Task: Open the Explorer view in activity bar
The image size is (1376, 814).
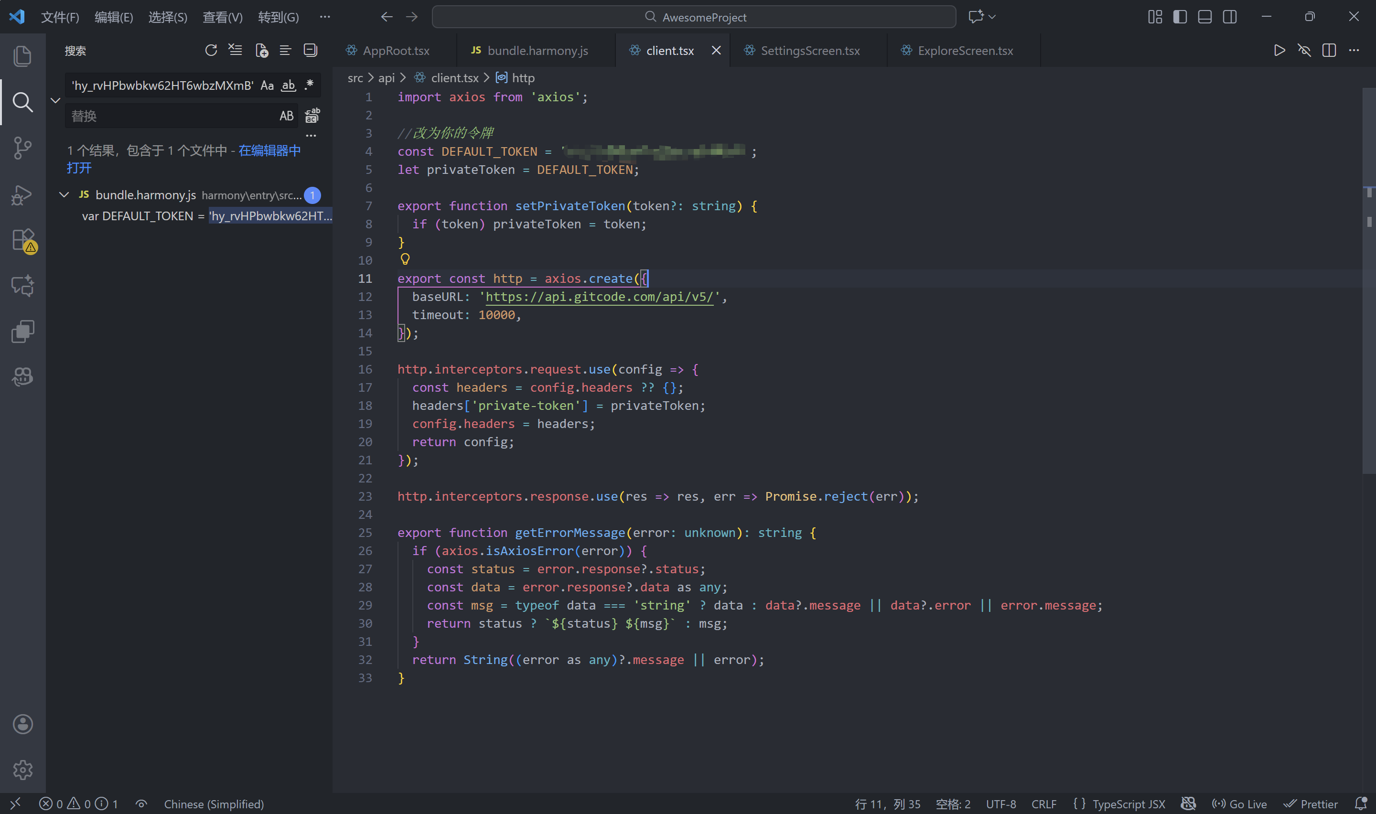Action: coord(22,56)
